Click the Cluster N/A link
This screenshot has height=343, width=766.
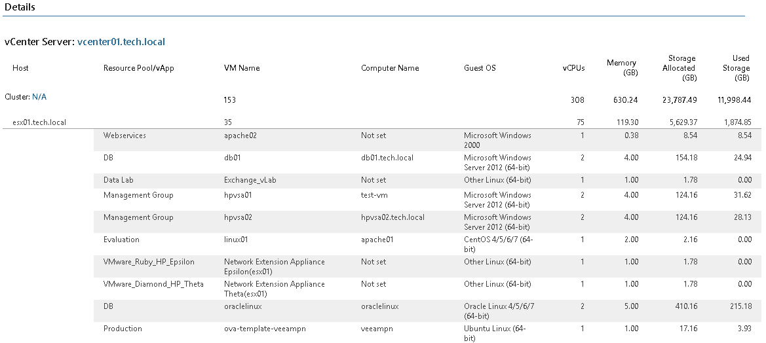39,97
